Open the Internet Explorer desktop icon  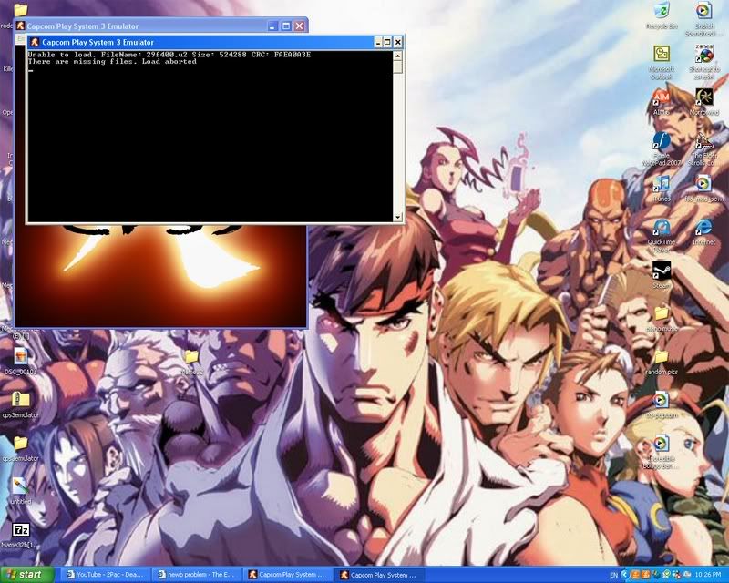click(x=703, y=228)
